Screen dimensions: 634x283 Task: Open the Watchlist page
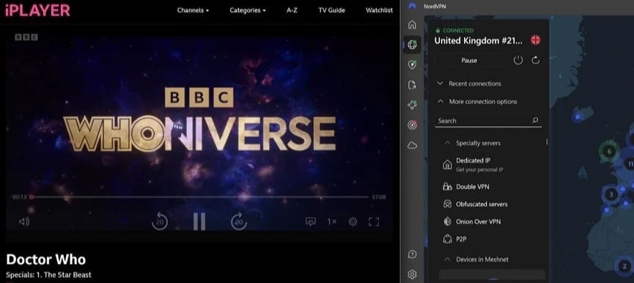pos(379,10)
